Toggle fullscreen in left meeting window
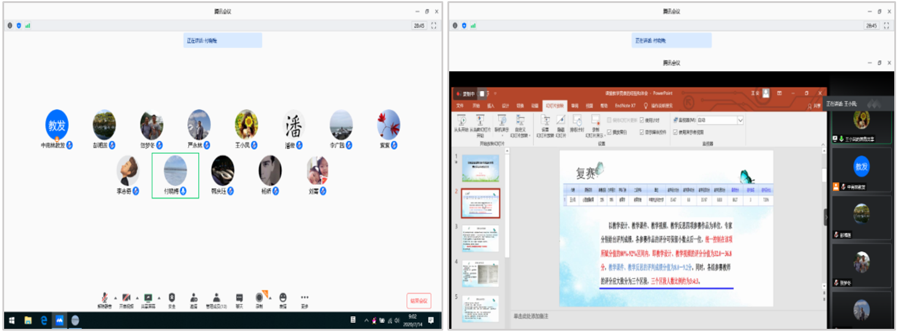The image size is (899, 333). (434, 25)
